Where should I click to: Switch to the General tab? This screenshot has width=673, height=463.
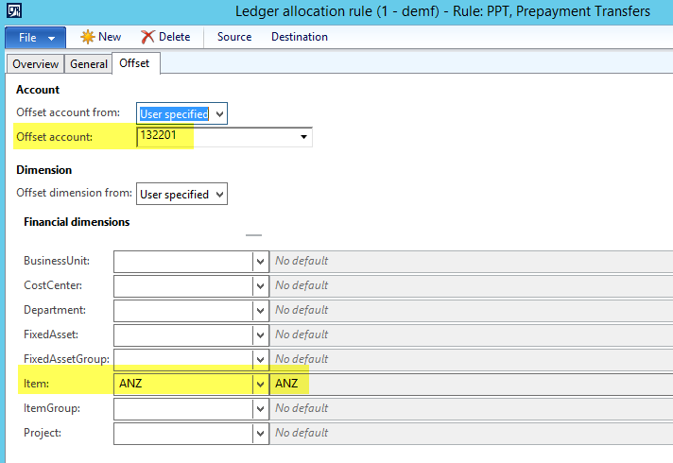(x=88, y=64)
